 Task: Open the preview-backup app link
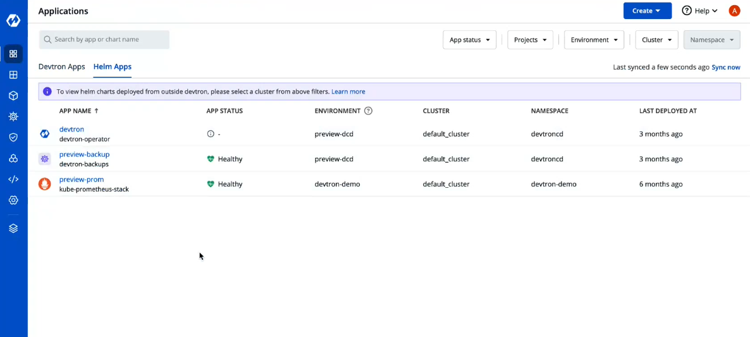tap(84, 154)
